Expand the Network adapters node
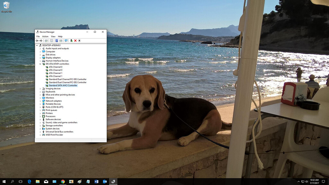This screenshot has height=185, width=329. 40,101
